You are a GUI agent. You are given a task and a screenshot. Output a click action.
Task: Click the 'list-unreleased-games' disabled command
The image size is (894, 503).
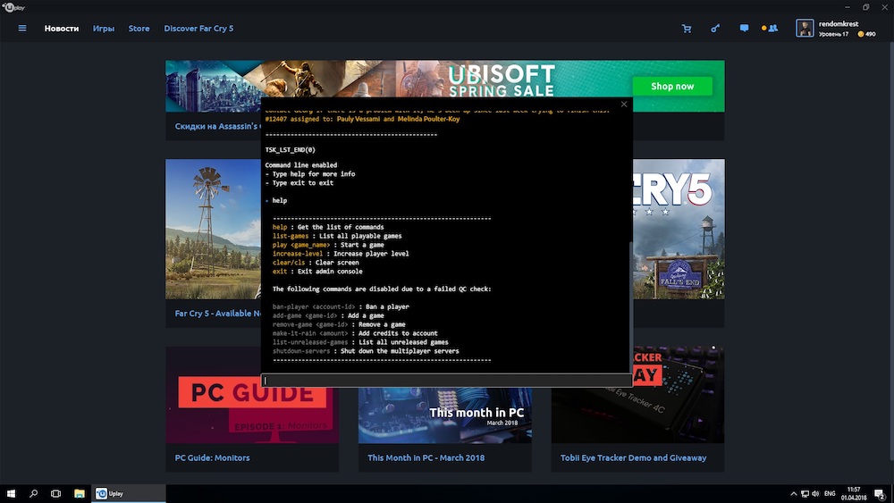tap(309, 342)
